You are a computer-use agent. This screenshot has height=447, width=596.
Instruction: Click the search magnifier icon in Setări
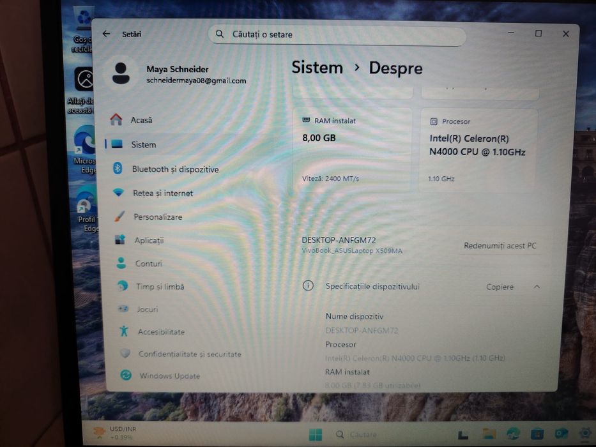tap(220, 34)
